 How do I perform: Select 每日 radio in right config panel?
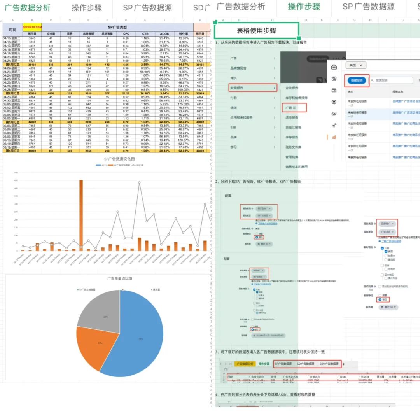click(x=380, y=299)
